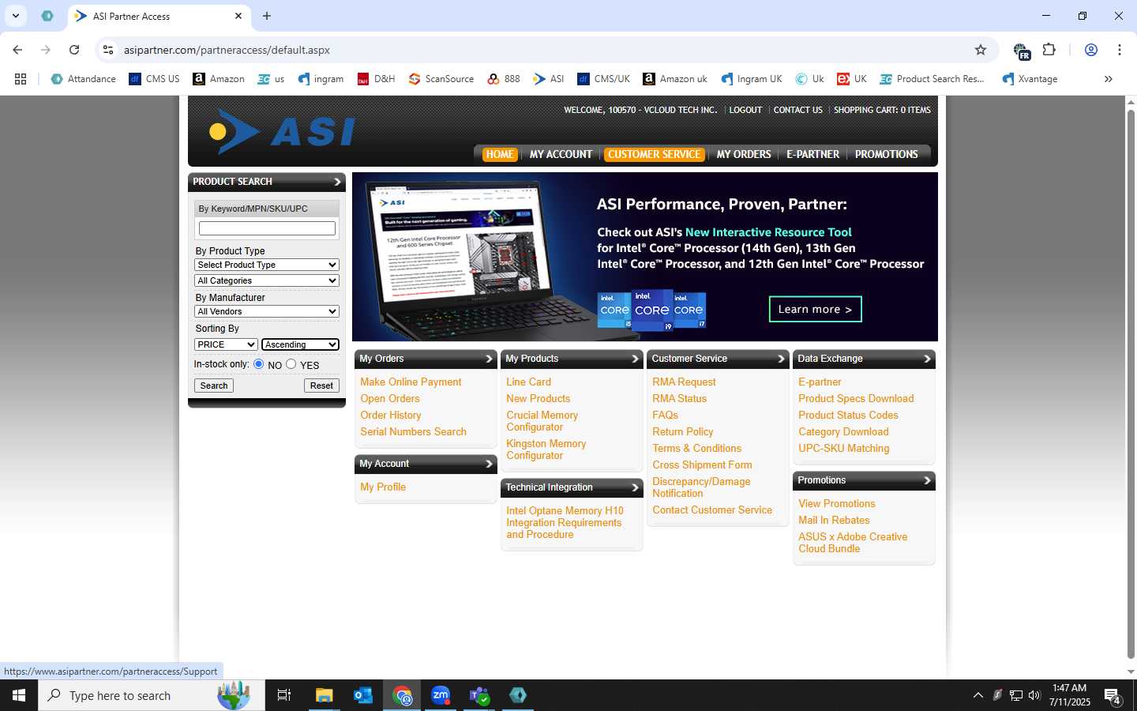This screenshot has height=711, width=1137.
Task: Open the E-PARTNER navigation tab
Action: point(813,155)
